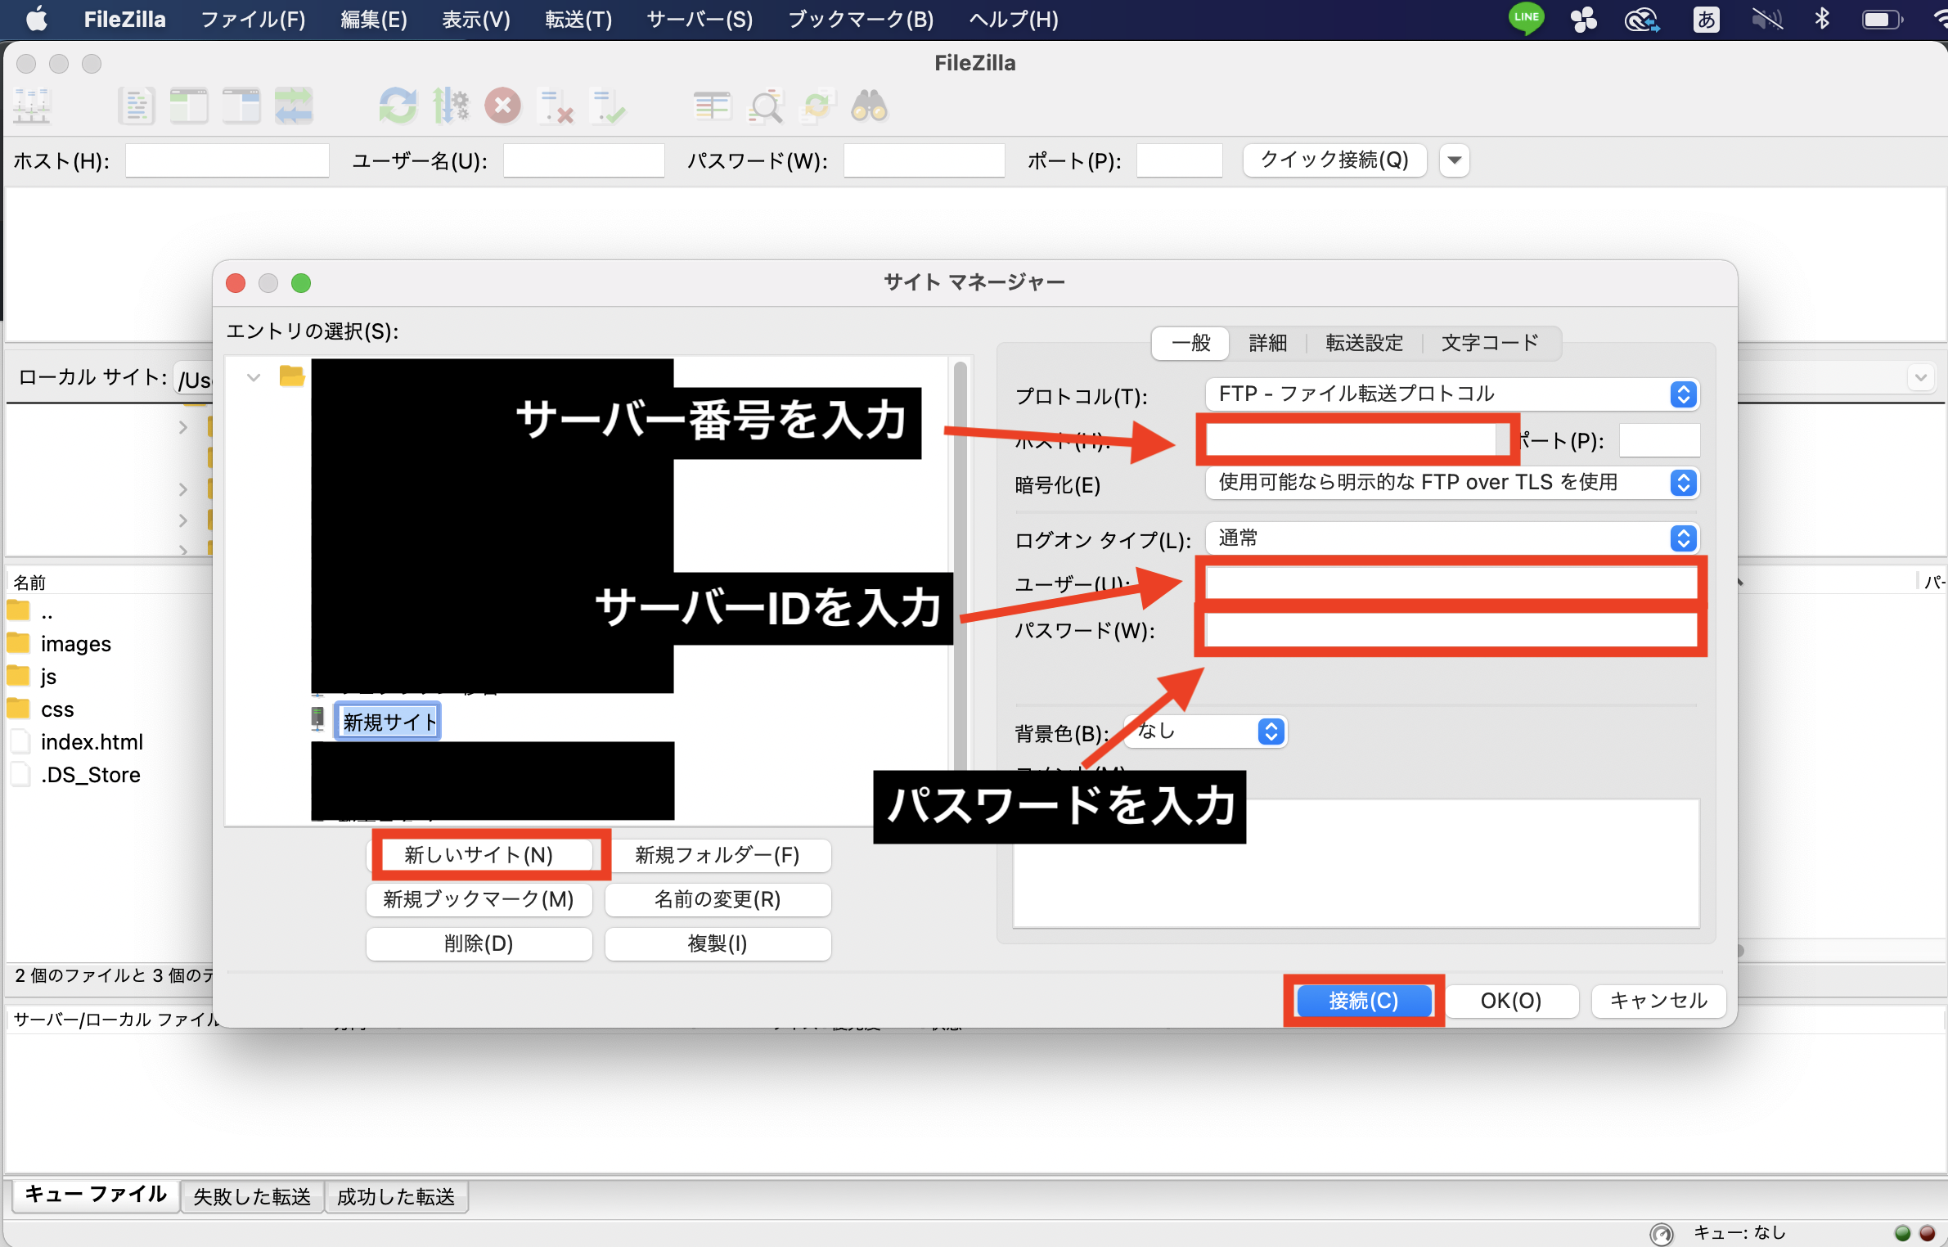Click 新規フォルダー(F) button
Image resolution: width=1948 pixels, height=1247 pixels.
click(718, 855)
